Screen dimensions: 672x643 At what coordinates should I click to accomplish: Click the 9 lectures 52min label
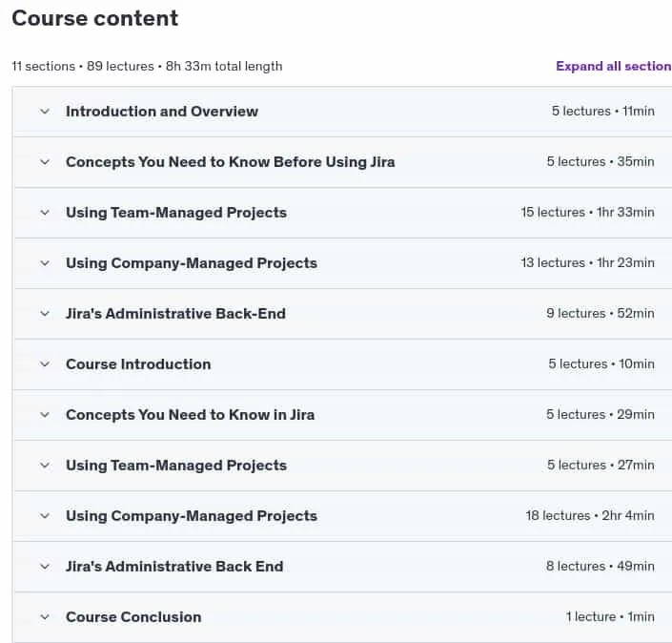(601, 314)
